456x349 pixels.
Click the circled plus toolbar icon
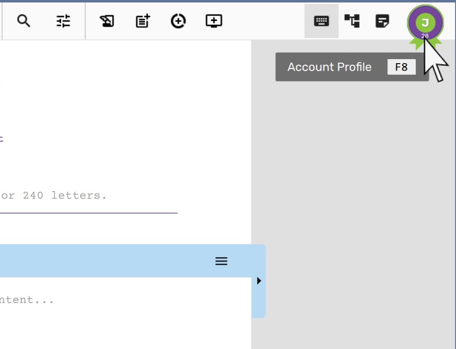pos(178,21)
